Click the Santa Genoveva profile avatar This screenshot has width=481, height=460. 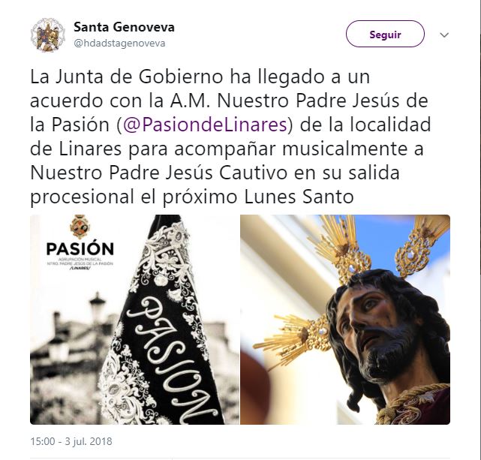(48, 35)
